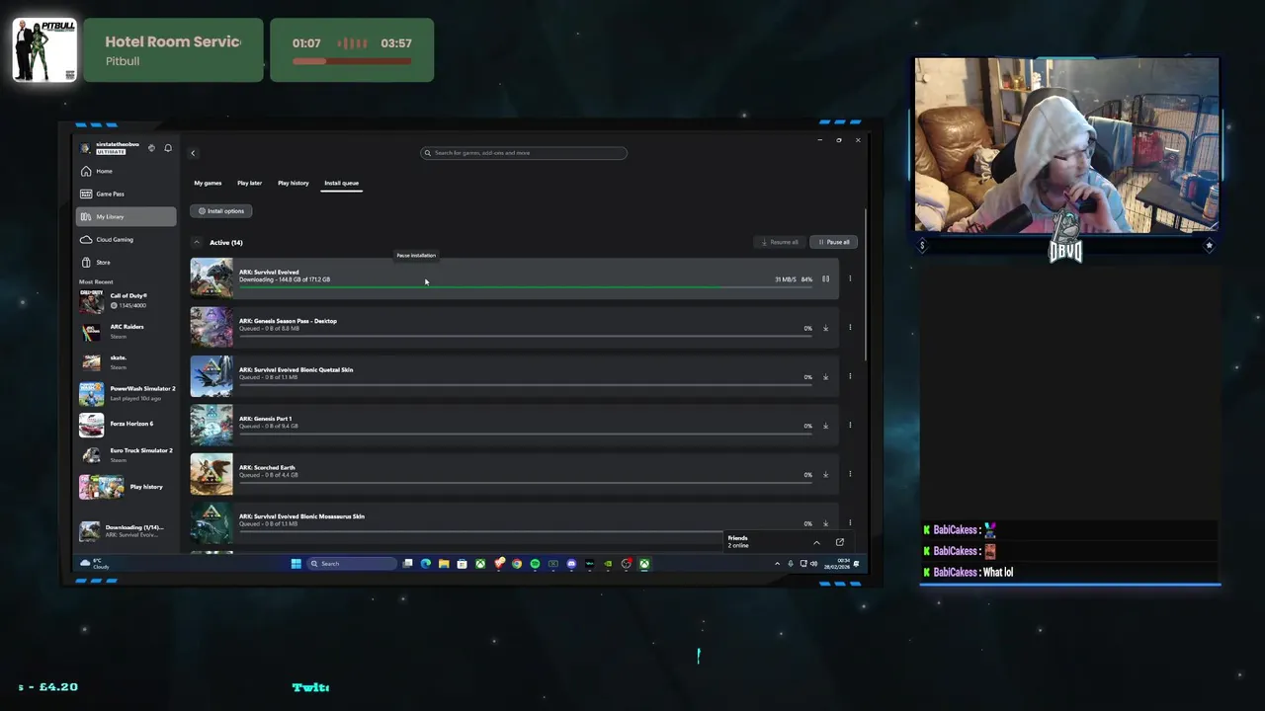Open PowerWash Simulator 2 in Most Recent
This screenshot has width=1265, height=711.
[126, 393]
